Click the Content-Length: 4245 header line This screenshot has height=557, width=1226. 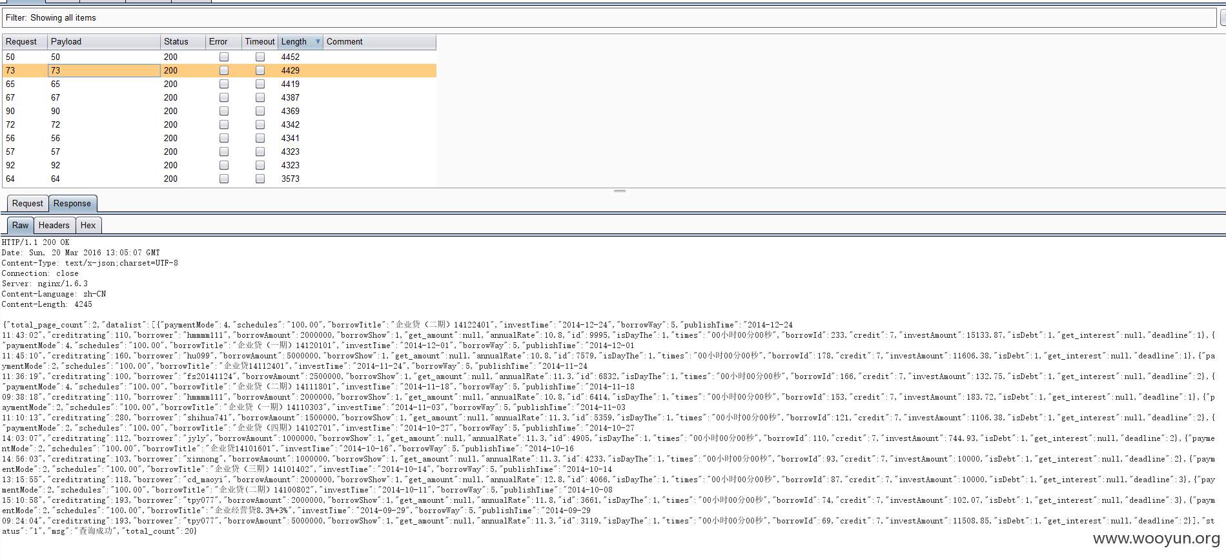tap(46, 304)
